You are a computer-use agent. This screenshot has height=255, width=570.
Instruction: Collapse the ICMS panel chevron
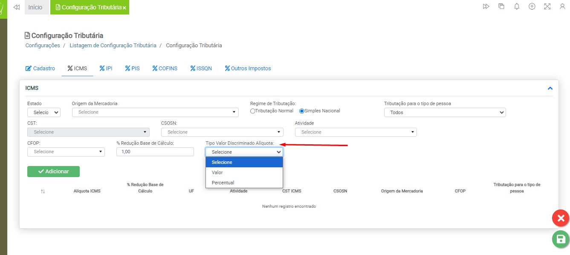550,88
